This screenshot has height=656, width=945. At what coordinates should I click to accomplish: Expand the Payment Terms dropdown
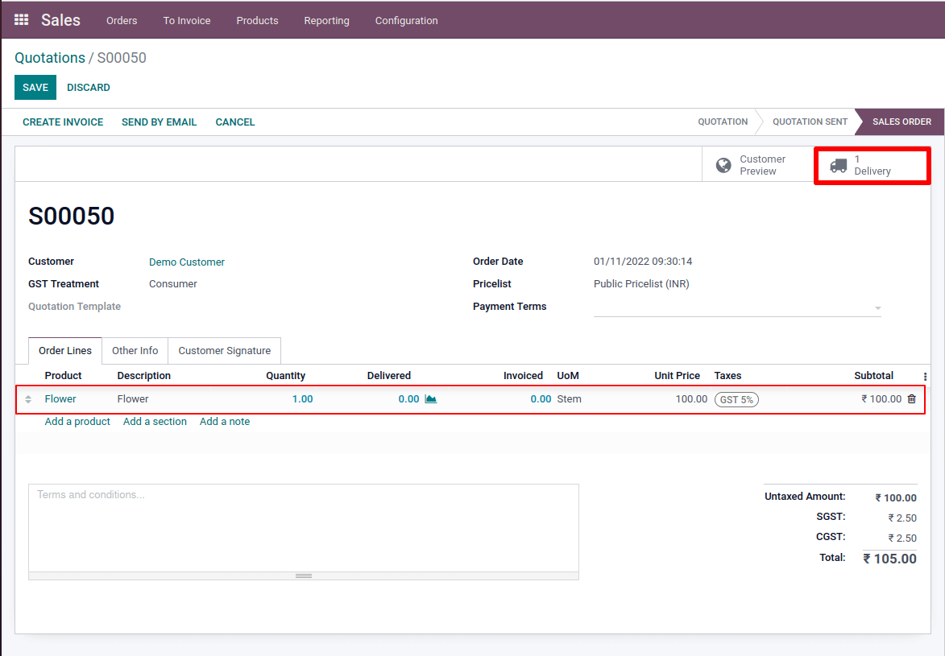click(877, 308)
